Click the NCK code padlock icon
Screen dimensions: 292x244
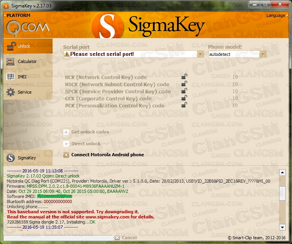tap(184, 77)
